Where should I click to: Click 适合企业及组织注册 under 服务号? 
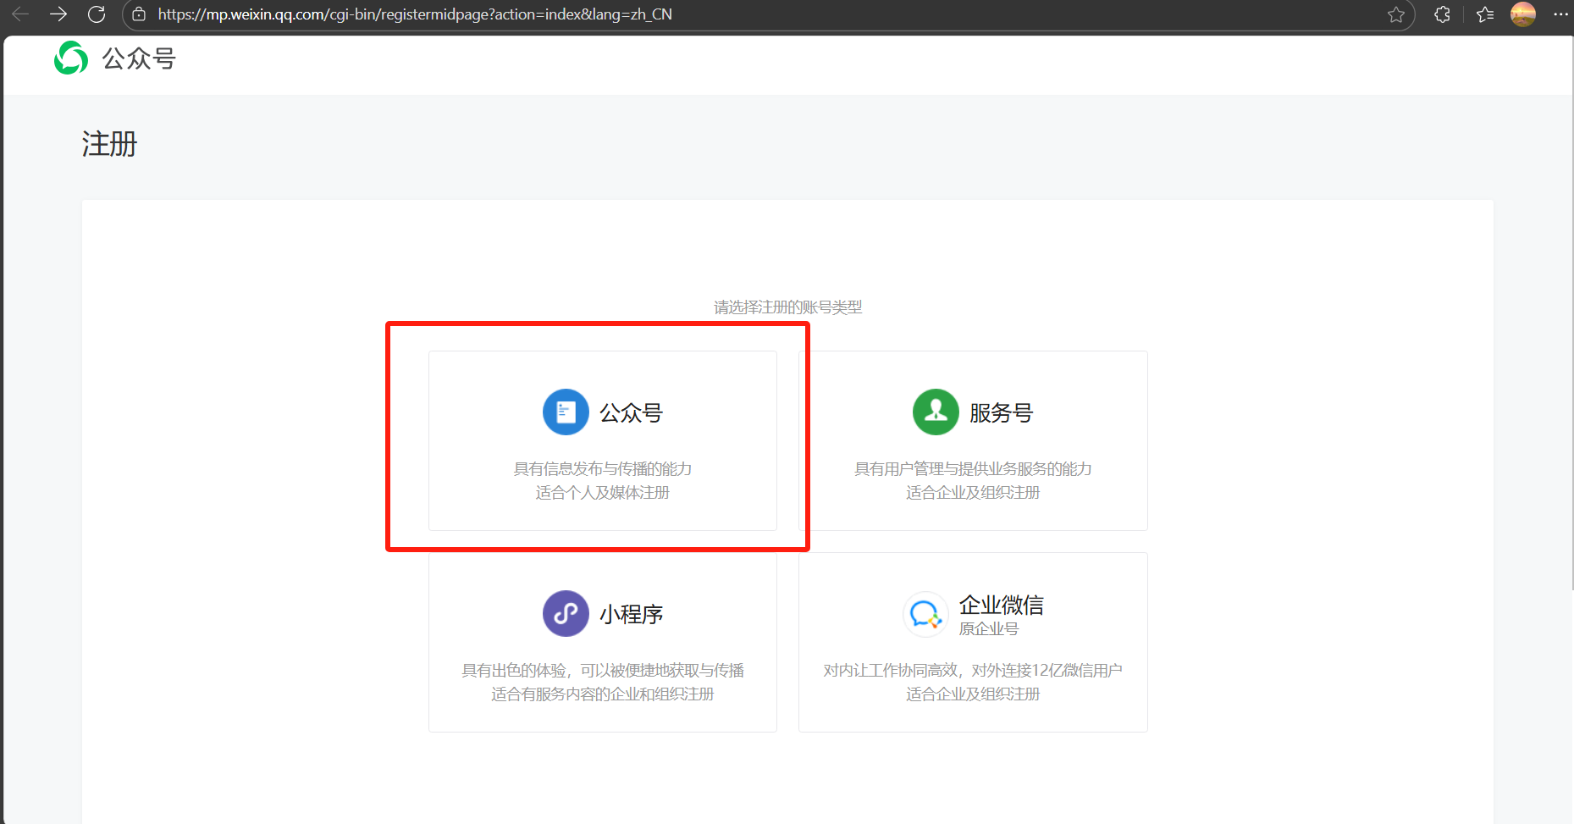click(x=973, y=493)
